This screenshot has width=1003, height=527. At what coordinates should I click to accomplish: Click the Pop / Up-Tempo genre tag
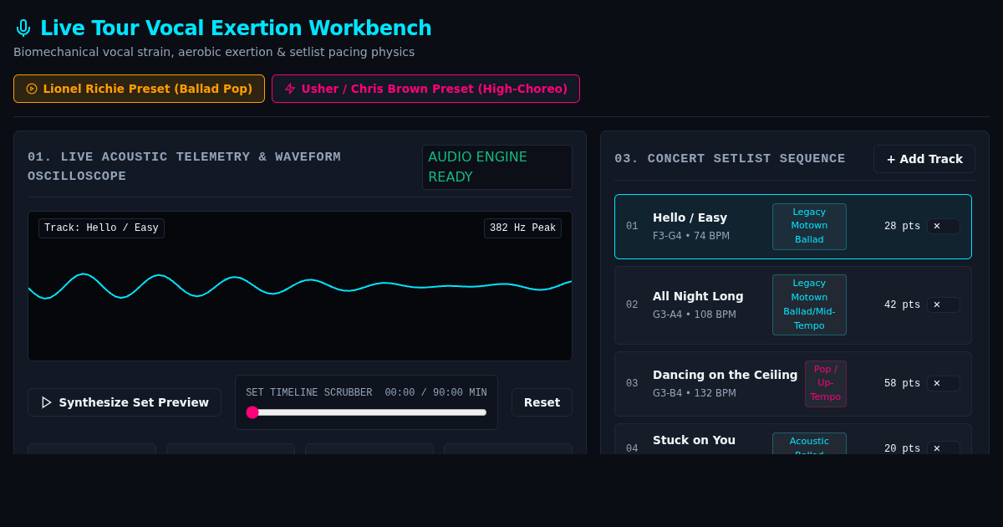[826, 383]
